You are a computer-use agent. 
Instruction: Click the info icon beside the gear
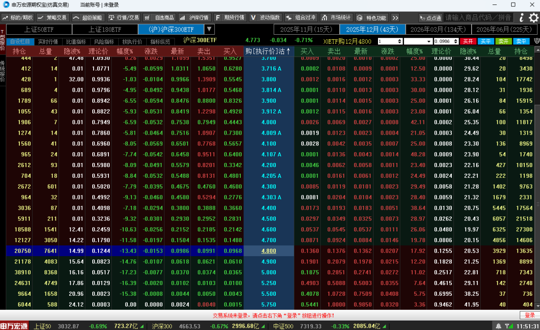(522, 18)
